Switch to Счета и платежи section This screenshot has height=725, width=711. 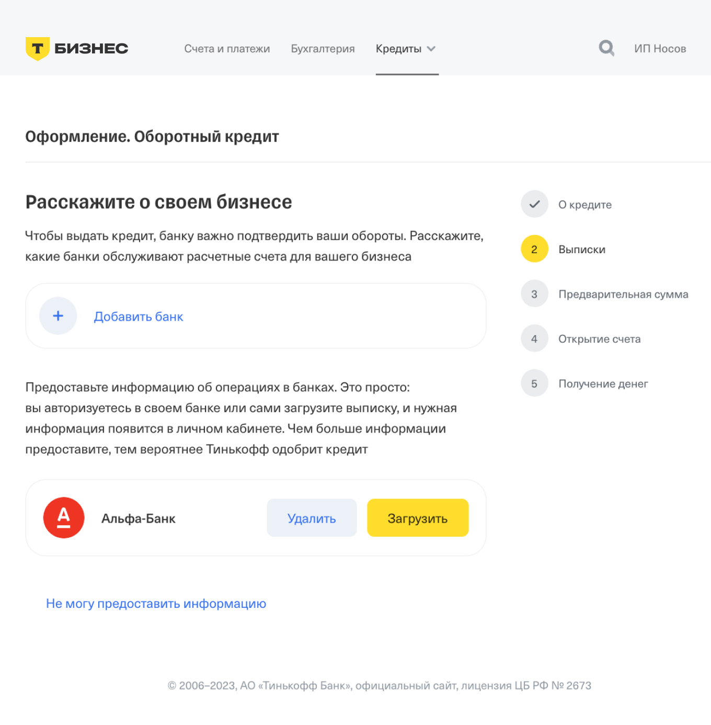tap(227, 49)
